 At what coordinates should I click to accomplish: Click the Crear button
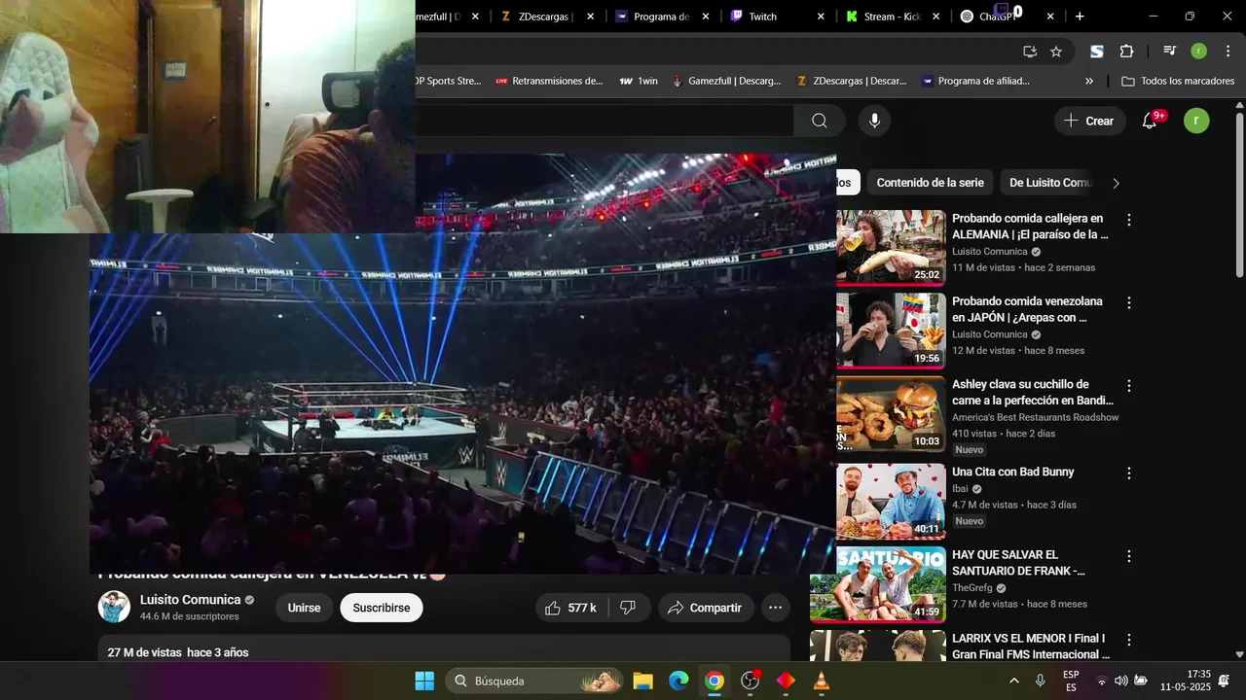[1089, 121]
